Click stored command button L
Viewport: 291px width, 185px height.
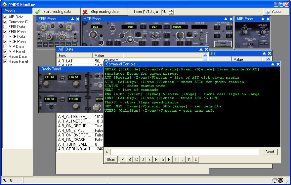point(196,160)
